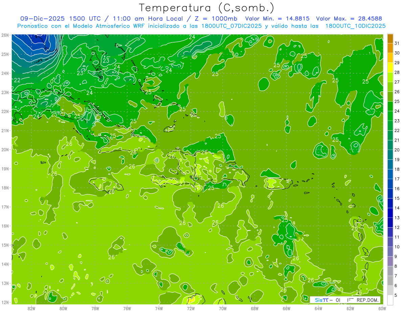Click the "20N" latitude axis label
Image resolution: width=406 pixels, height=313 pixels.
click(5, 150)
